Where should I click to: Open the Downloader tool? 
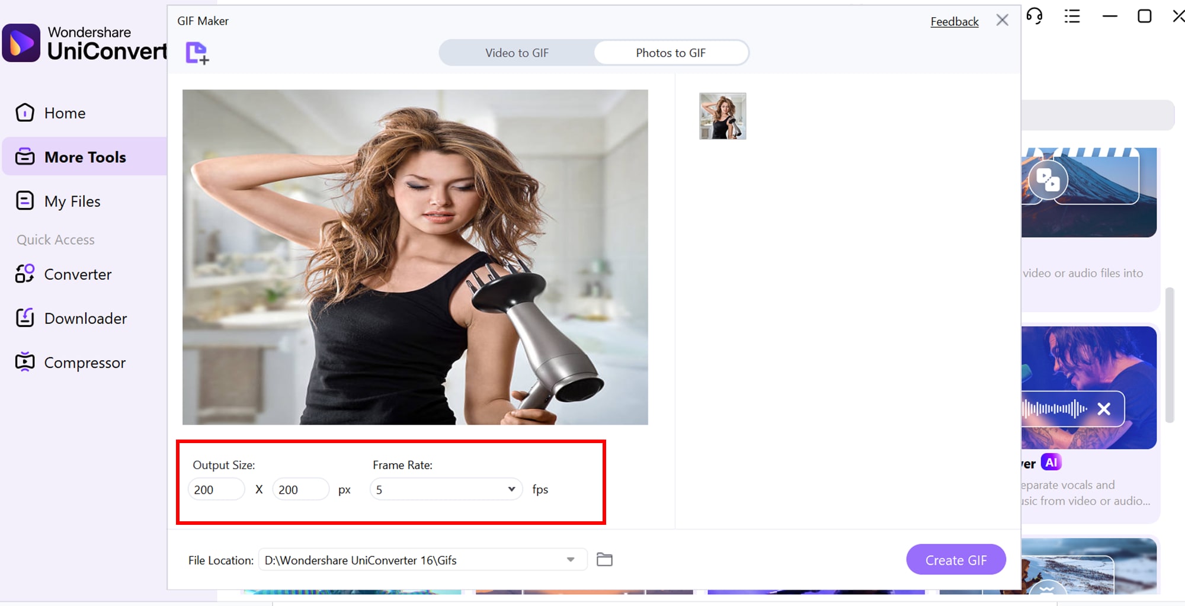[x=84, y=318]
